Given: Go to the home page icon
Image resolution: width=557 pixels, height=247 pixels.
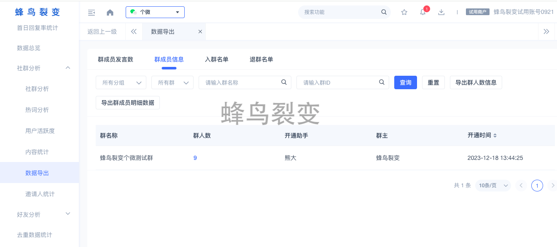Looking at the screenshot, I should [110, 12].
